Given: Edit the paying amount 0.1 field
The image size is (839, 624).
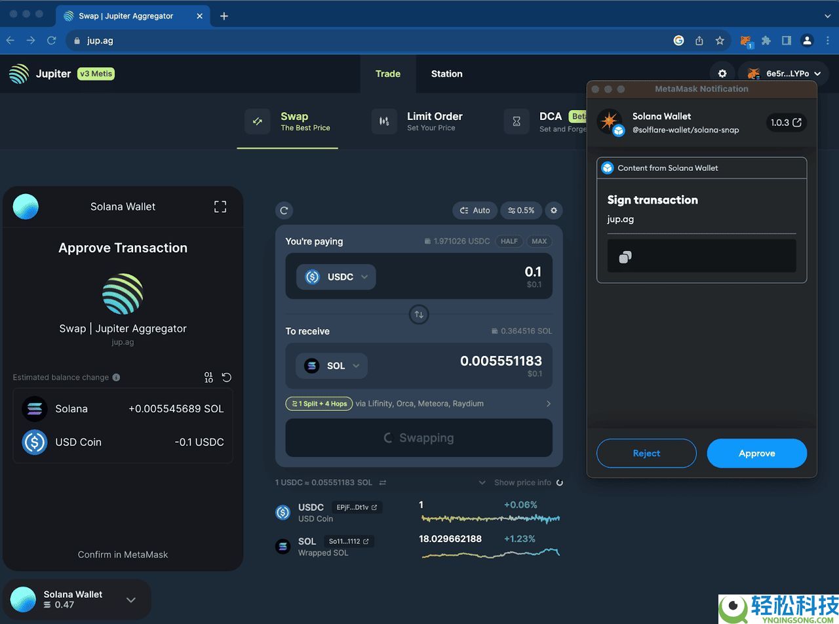Looking at the screenshot, I should 533,271.
